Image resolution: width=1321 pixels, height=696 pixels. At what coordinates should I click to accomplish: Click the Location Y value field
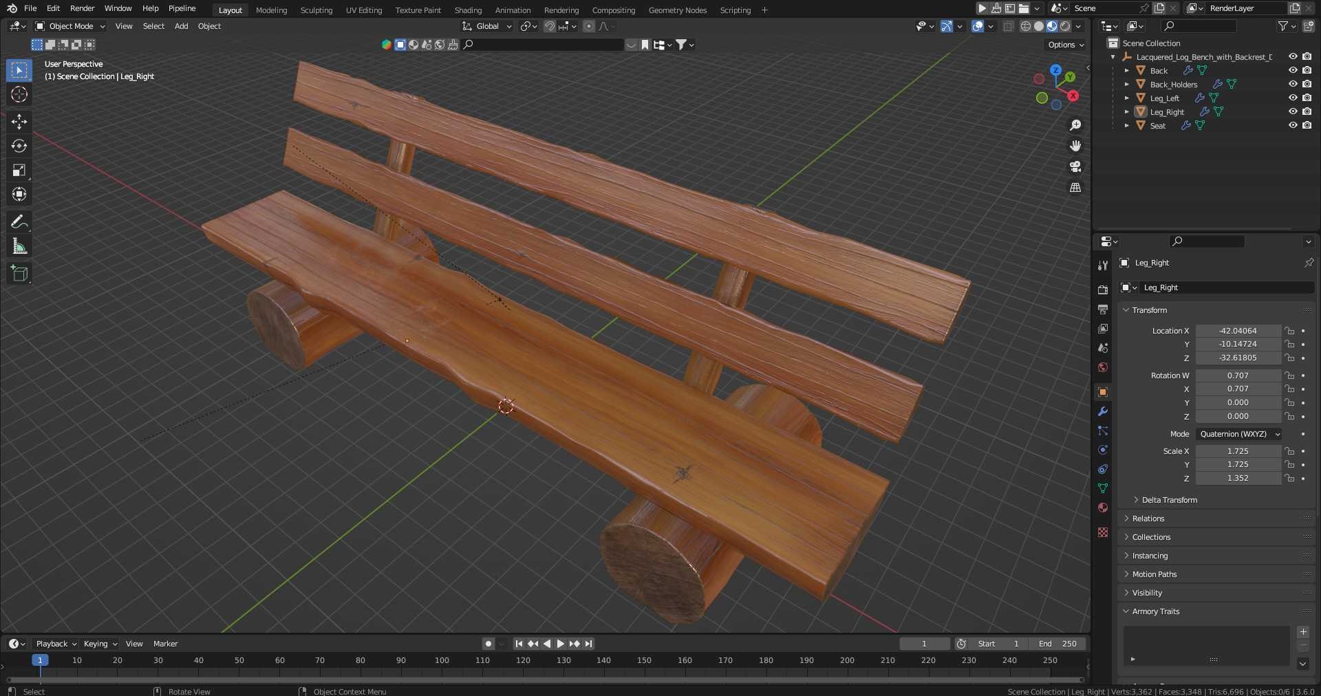[1238, 344]
